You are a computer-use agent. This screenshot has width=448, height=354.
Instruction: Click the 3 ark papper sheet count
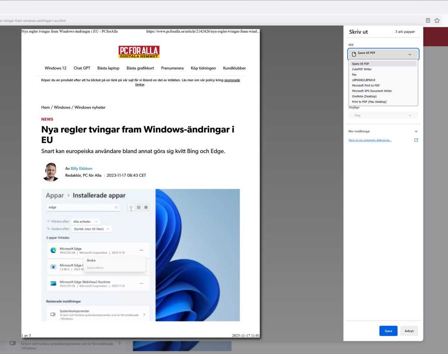click(x=405, y=32)
